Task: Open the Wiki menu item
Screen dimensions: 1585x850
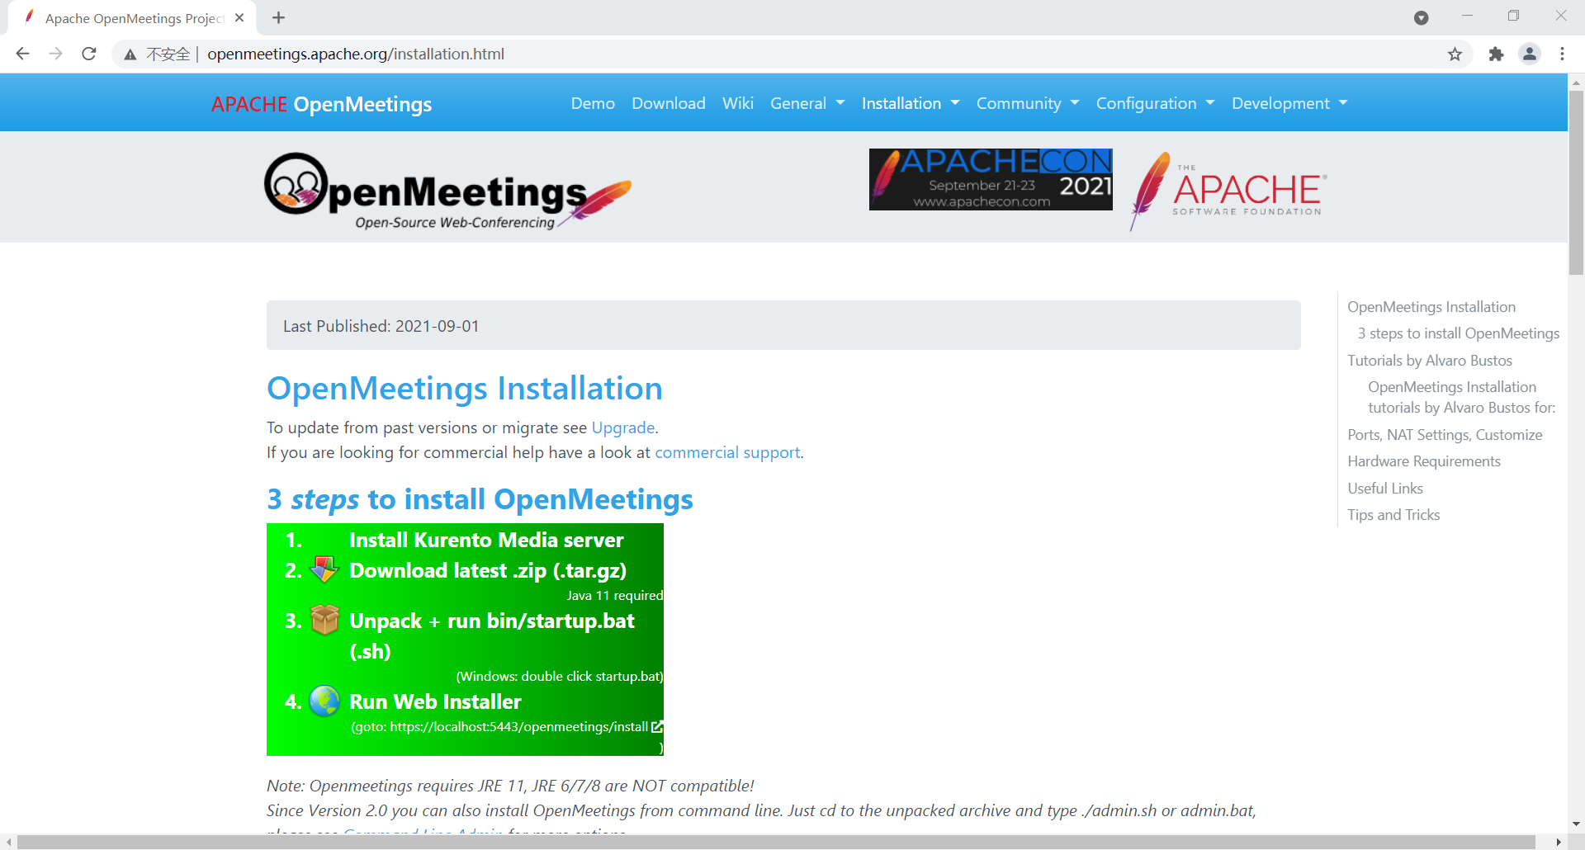Action: tap(738, 103)
